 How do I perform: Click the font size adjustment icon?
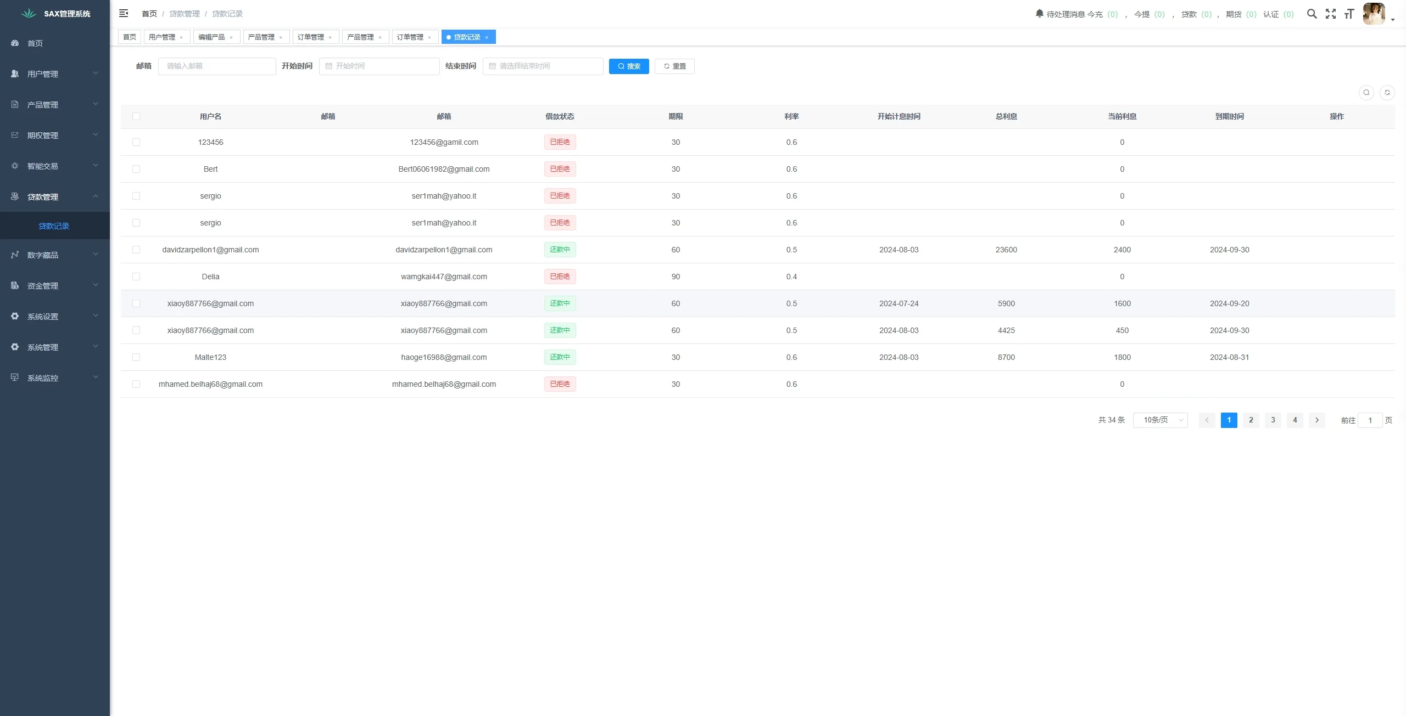(x=1349, y=14)
